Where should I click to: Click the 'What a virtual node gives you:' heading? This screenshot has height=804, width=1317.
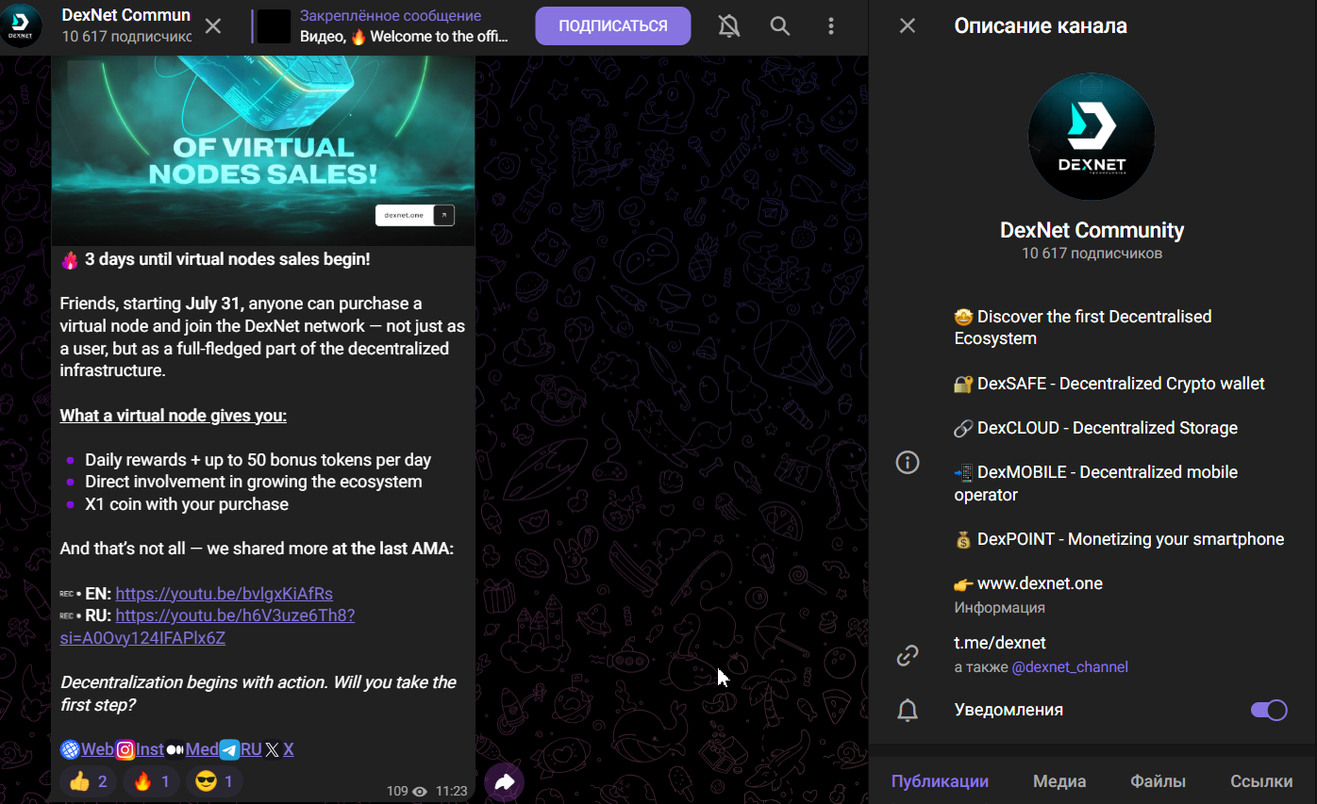174,416
